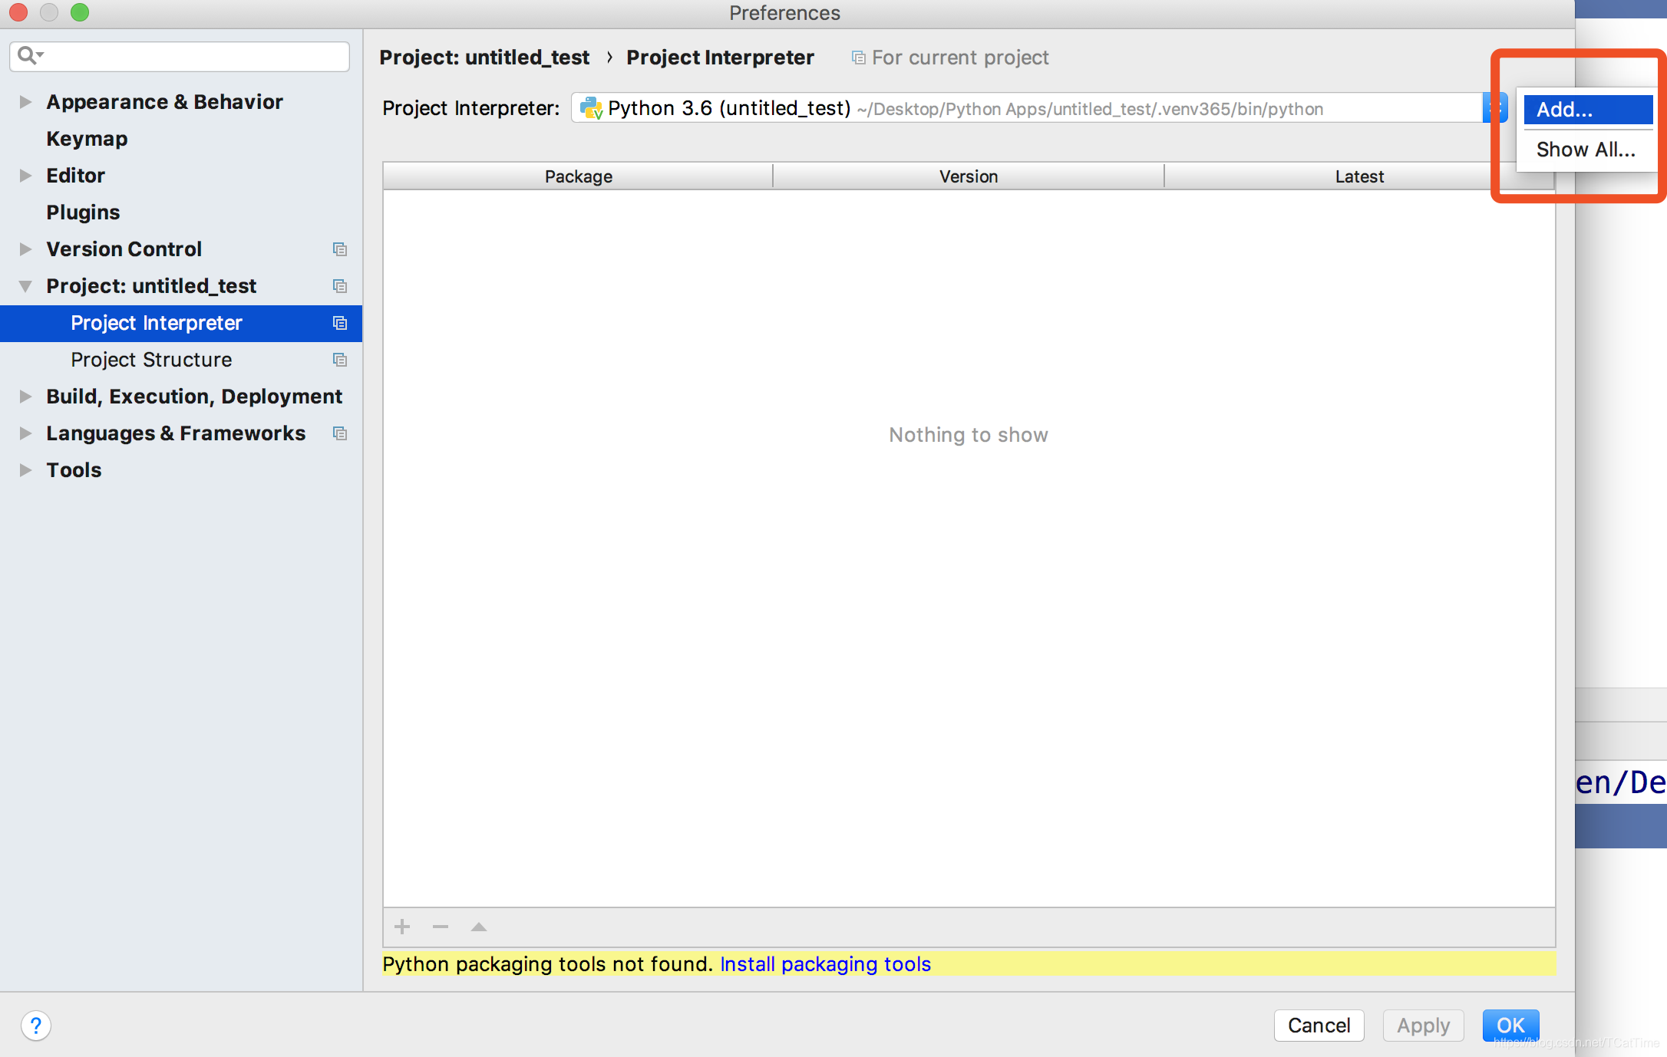Choose Add... from the popup menu
1667x1057 pixels.
point(1586,110)
